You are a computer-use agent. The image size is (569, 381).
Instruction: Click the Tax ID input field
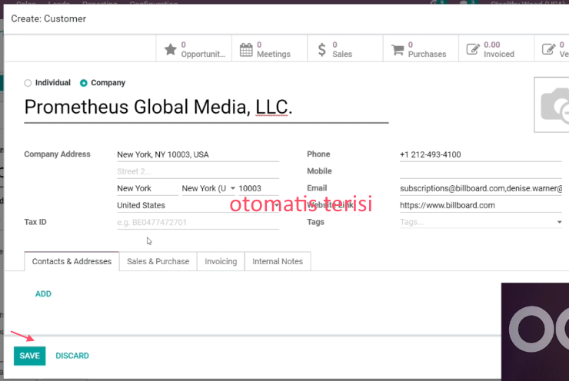[x=198, y=222]
